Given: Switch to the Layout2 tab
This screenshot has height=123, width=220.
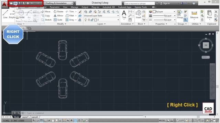Looking at the screenshot, I should point(34,117).
